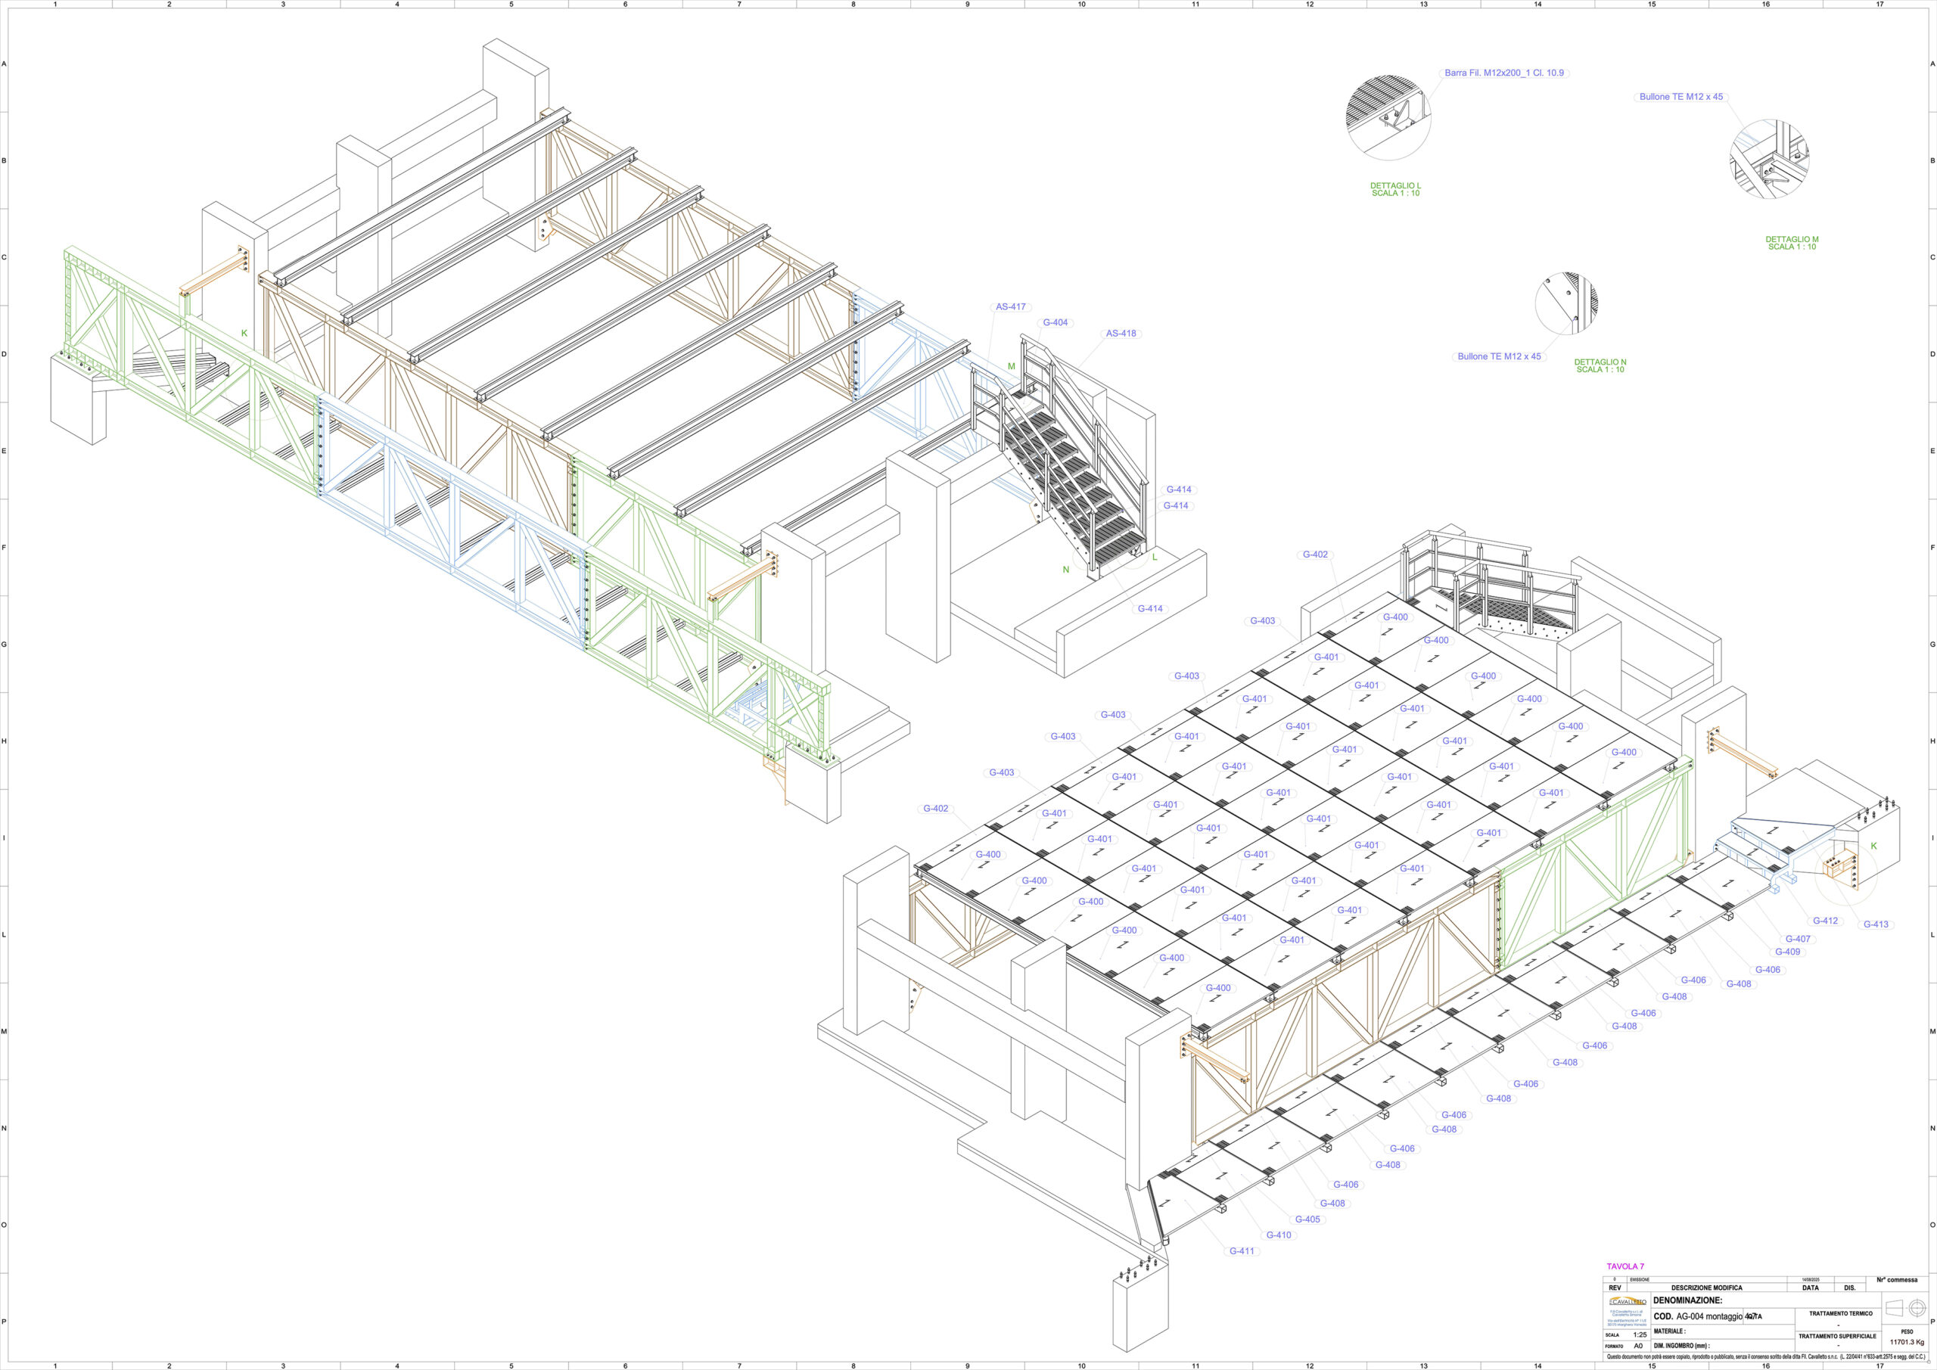
Task: Click the 1:25 scale value cell
Action: pyautogui.click(x=1639, y=1334)
